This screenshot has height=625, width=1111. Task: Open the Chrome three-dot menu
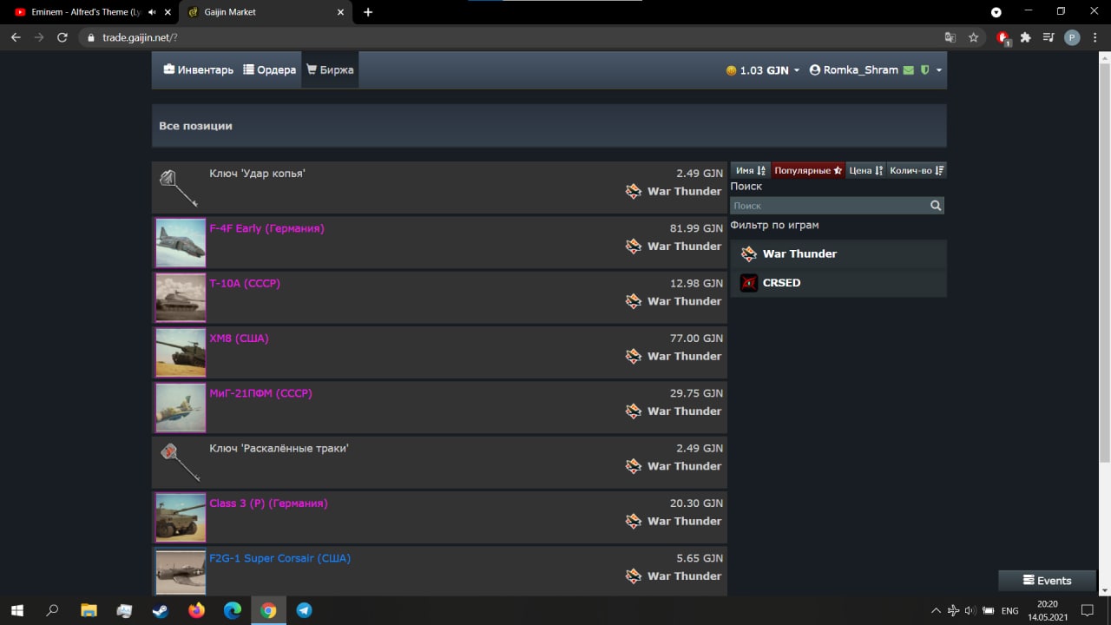click(x=1095, y=37)
